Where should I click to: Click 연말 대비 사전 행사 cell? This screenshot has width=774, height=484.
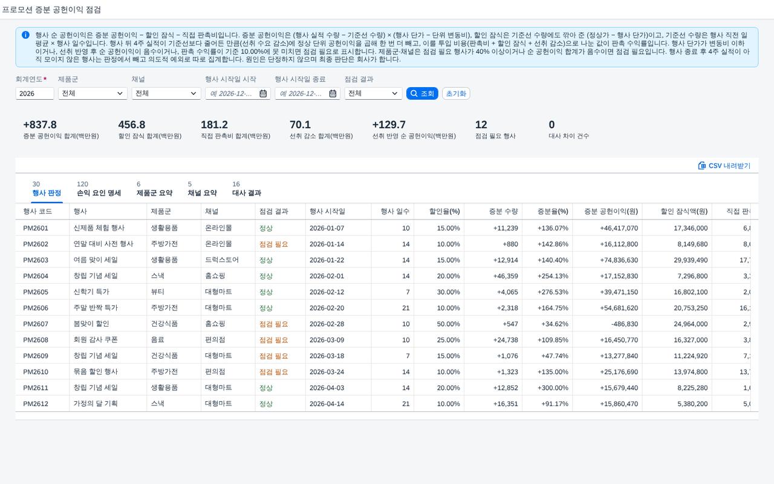pyautogui.click(x=103, y=244)
